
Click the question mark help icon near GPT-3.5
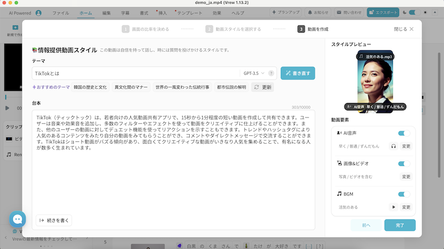[x=271, y=73]
